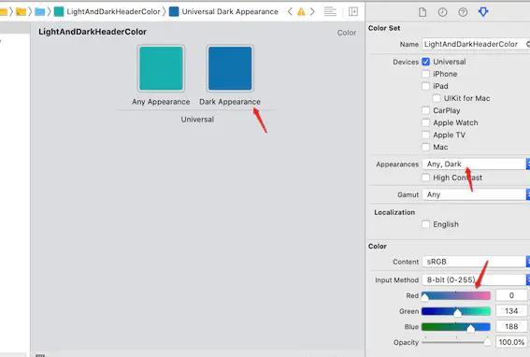Go to next issue arrow
530x357 pixels.
point(312,12)
